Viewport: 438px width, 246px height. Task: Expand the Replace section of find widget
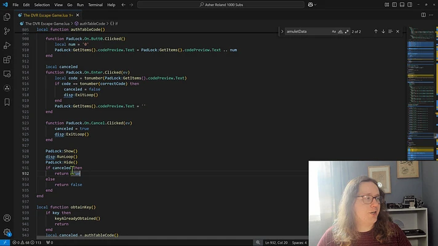(x=282, y=31)
